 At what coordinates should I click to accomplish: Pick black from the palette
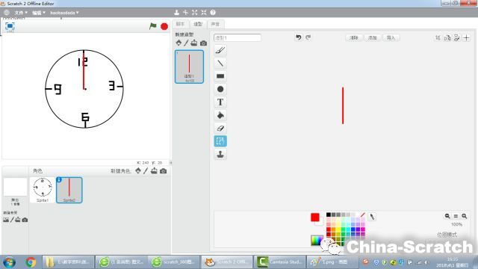point(329,214)
